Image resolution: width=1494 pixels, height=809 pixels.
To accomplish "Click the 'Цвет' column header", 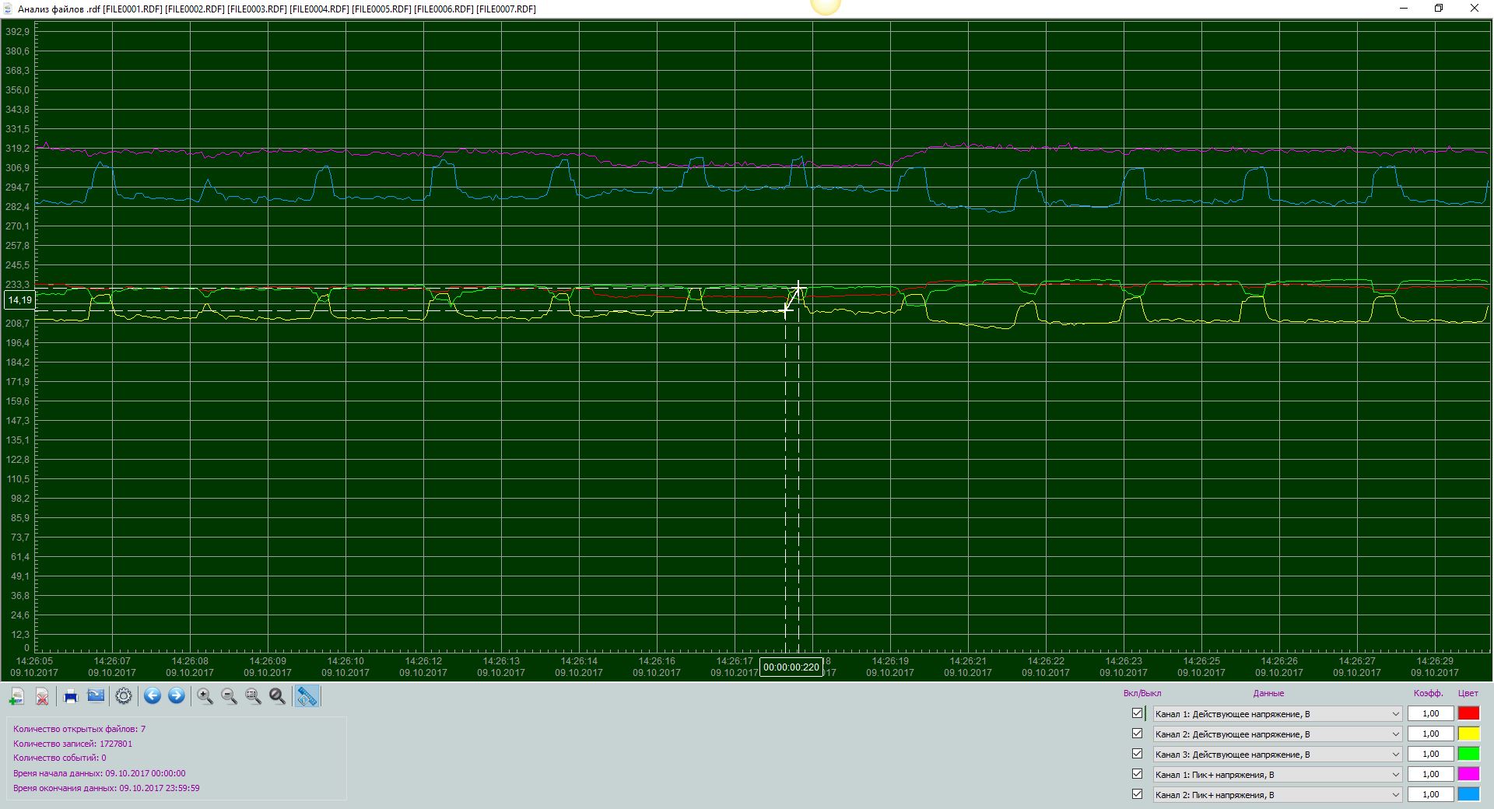I will coord(1468,693).
